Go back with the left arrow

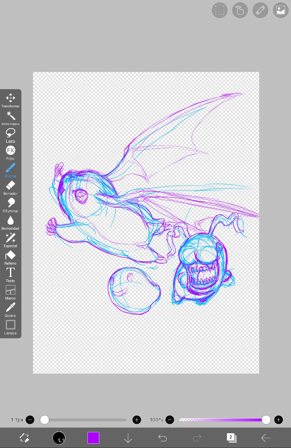pos(266,438)
